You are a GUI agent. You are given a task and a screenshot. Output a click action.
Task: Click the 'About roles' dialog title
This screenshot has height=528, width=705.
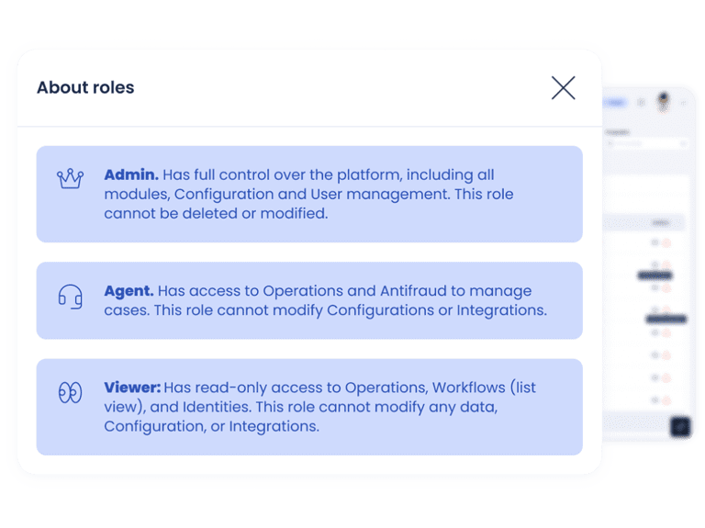[85, 88]
